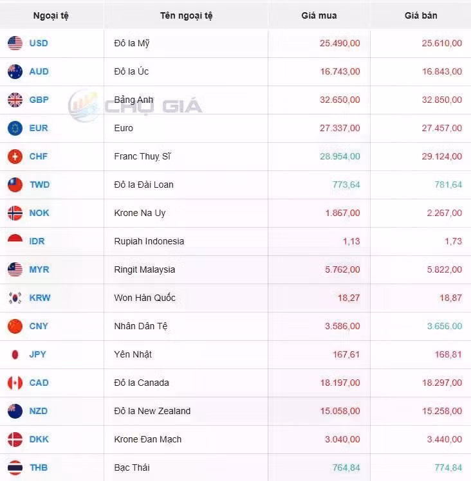Click the British flag beside GBP

click(15, 100)
